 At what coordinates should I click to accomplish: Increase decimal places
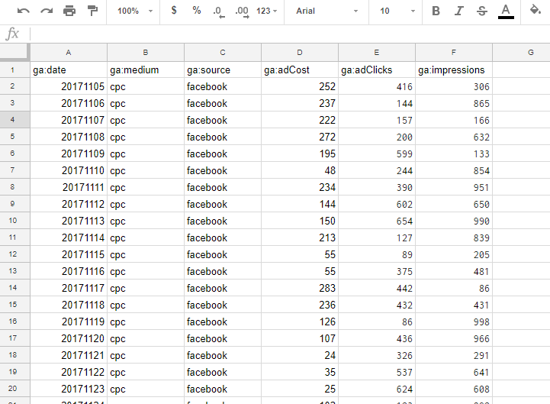[x=242, y=11]
